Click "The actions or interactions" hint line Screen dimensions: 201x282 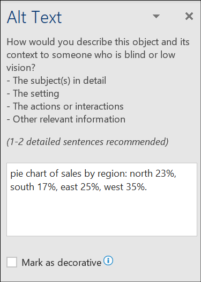tap(65, 106)
